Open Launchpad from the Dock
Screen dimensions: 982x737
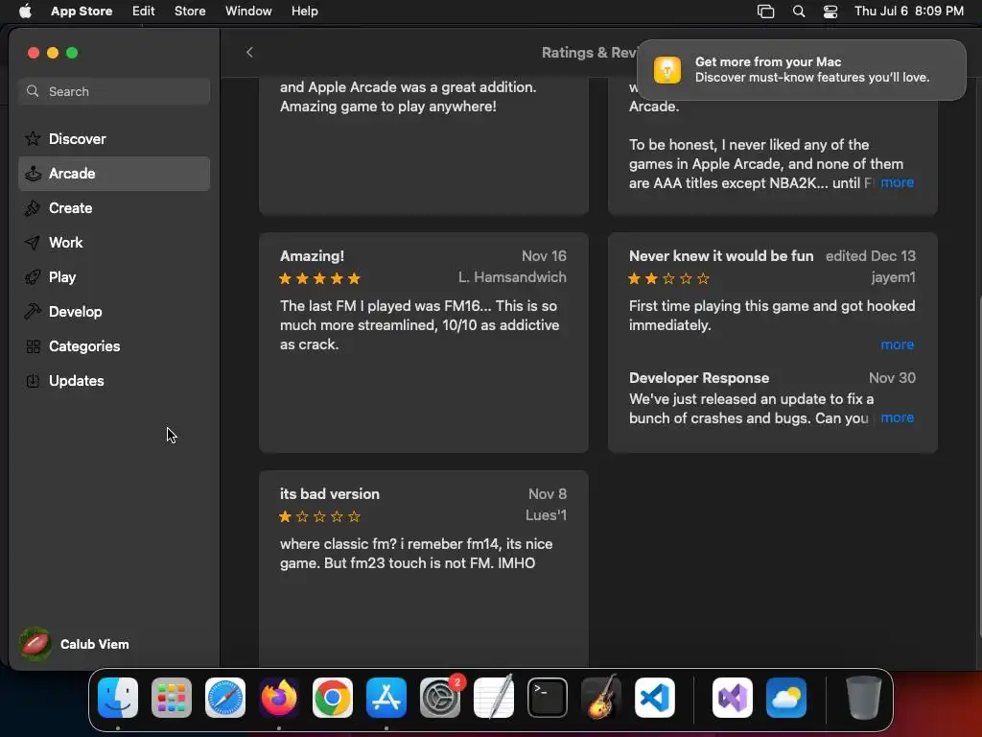pos(172,698)
